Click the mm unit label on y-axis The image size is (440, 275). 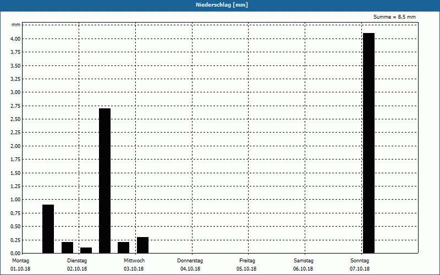click(x=16, y=25)
